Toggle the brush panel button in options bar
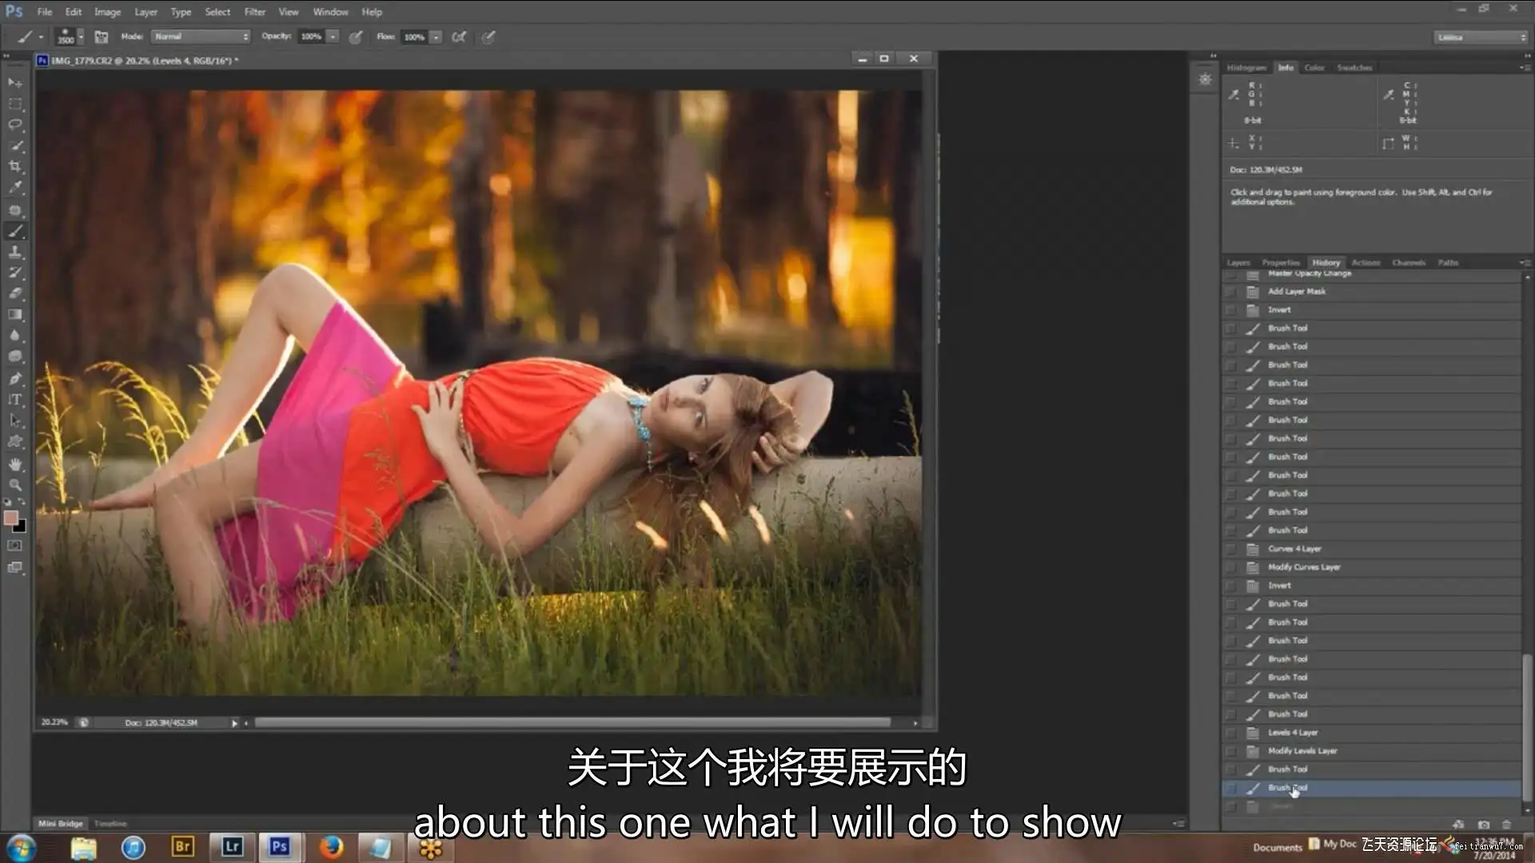This screenshot has height=863, width=1535. [102, 37]
